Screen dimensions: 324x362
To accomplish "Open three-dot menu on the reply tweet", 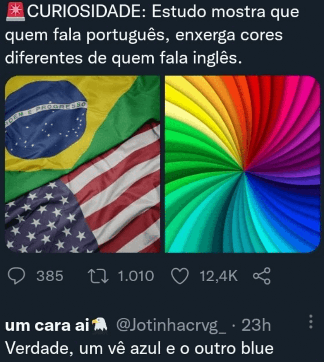I will (311, 321).
